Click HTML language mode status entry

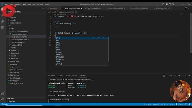[171, 104]
